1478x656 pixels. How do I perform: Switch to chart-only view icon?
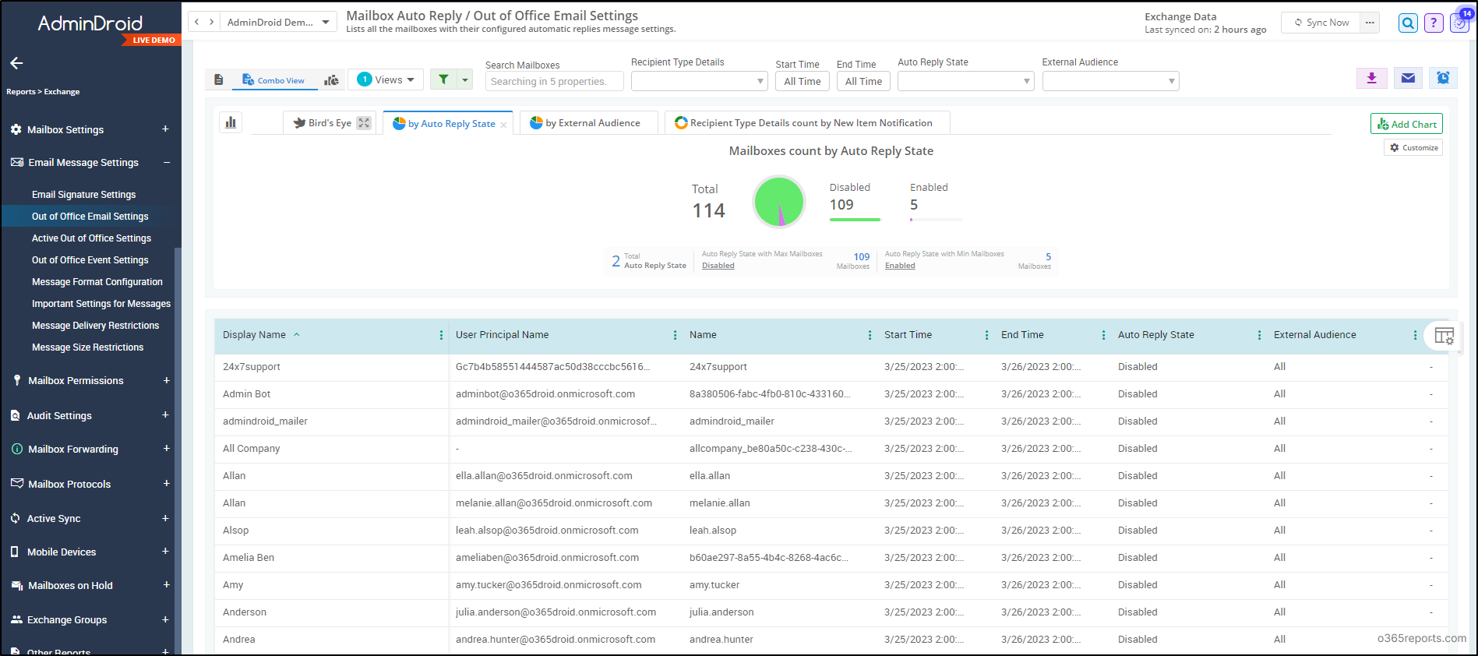(x=332, y=80)
